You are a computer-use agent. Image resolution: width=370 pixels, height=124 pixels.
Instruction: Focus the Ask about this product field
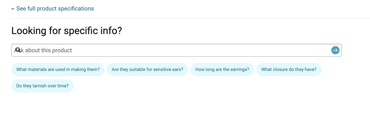click(x=176, y=50)
